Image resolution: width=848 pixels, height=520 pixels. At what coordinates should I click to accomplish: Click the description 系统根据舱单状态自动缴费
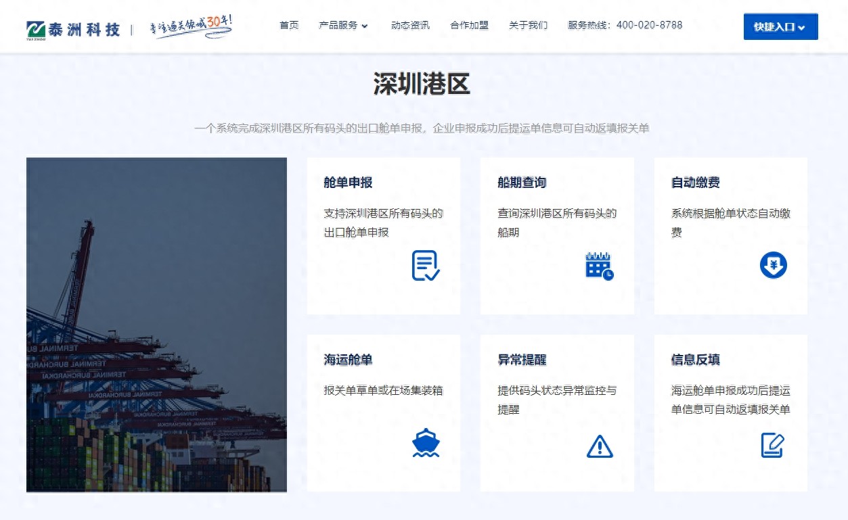click(731, 222)
